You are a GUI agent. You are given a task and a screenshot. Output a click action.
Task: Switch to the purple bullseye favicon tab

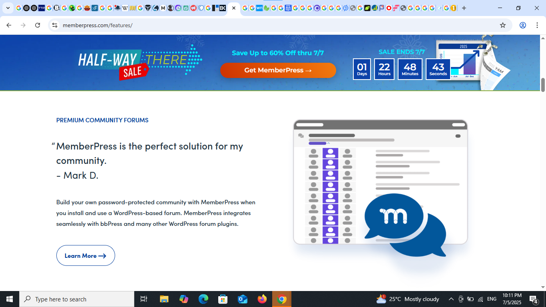(317, 8)
